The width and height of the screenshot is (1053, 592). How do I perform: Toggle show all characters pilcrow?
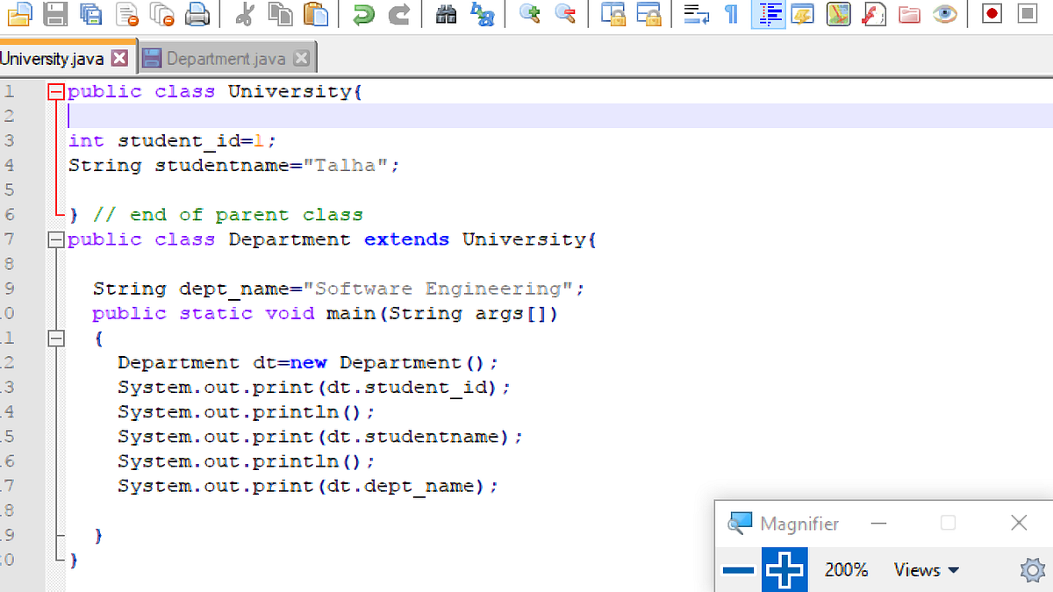[x=731, y=13]
